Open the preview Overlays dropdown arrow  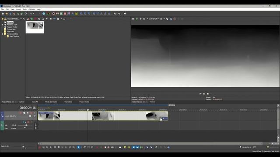pos(164,19)
